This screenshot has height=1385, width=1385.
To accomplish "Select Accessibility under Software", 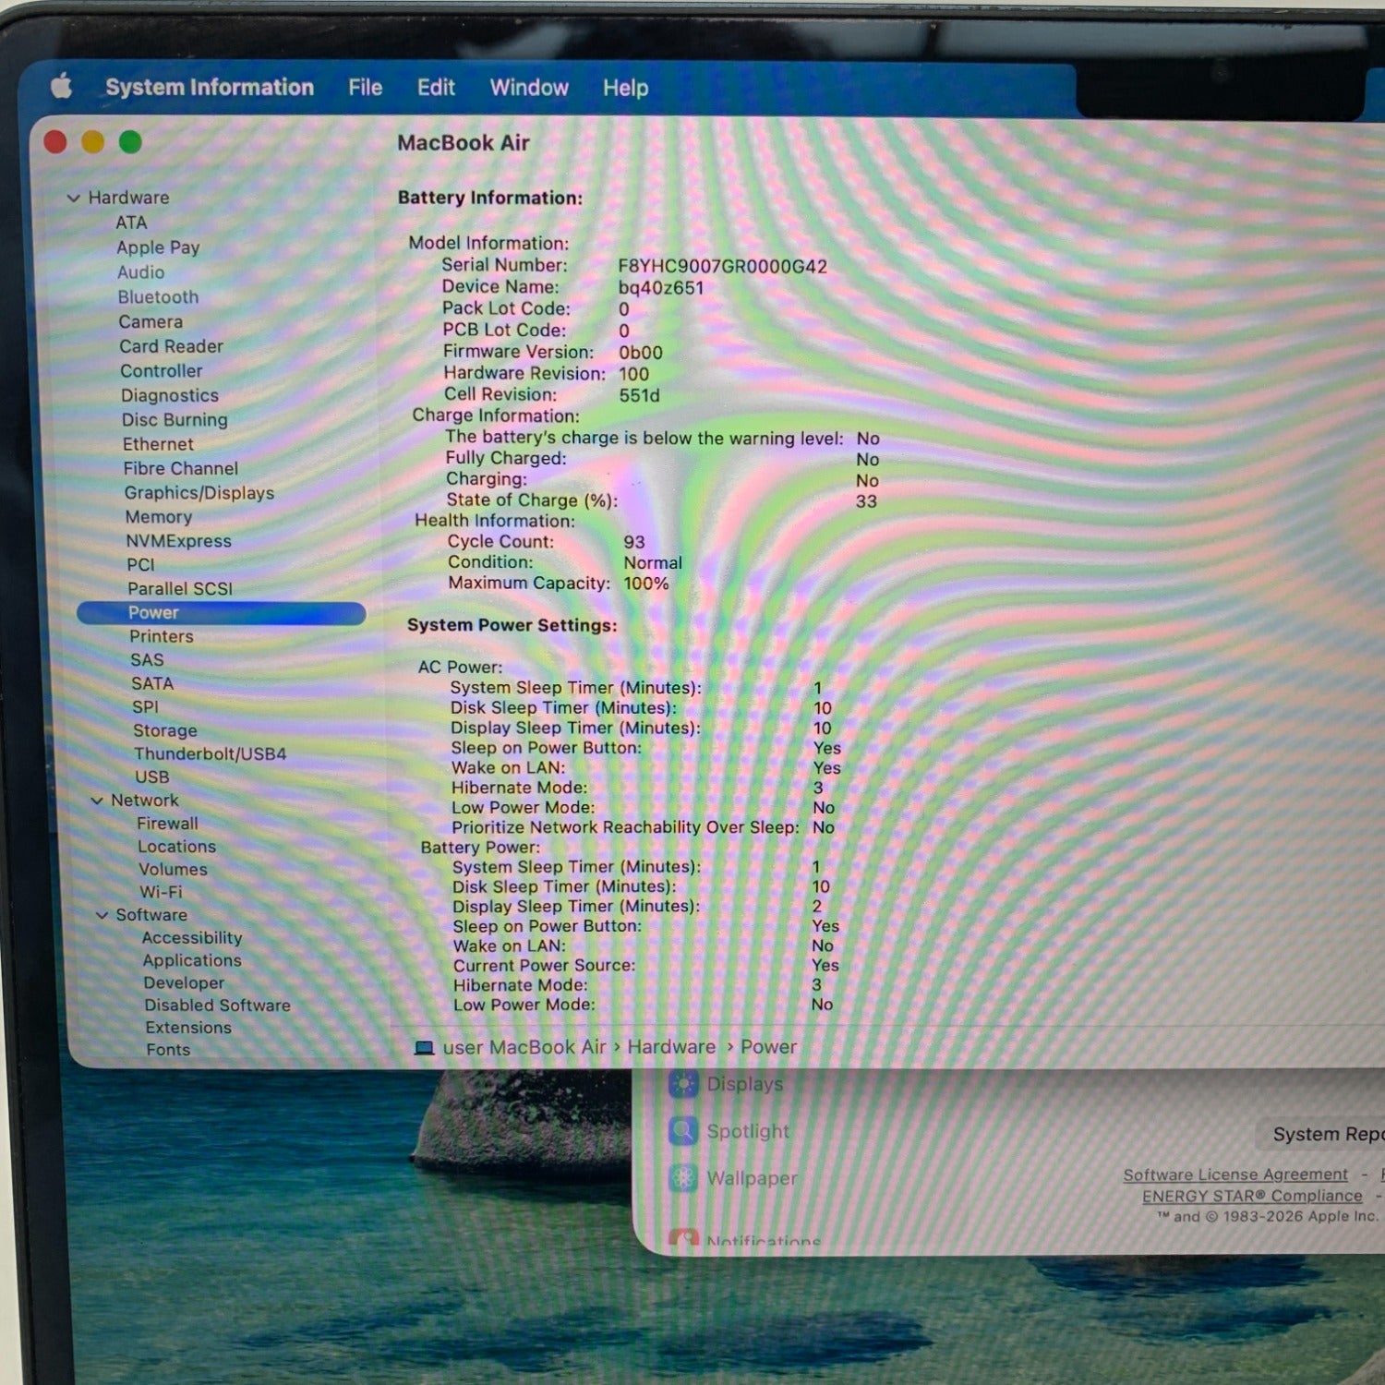I will [192, 938].
